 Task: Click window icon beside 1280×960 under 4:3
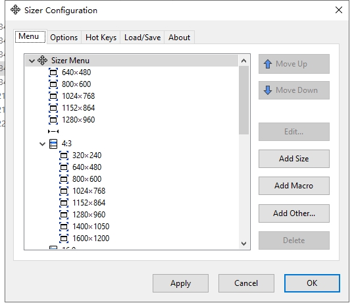click(64, 215)
